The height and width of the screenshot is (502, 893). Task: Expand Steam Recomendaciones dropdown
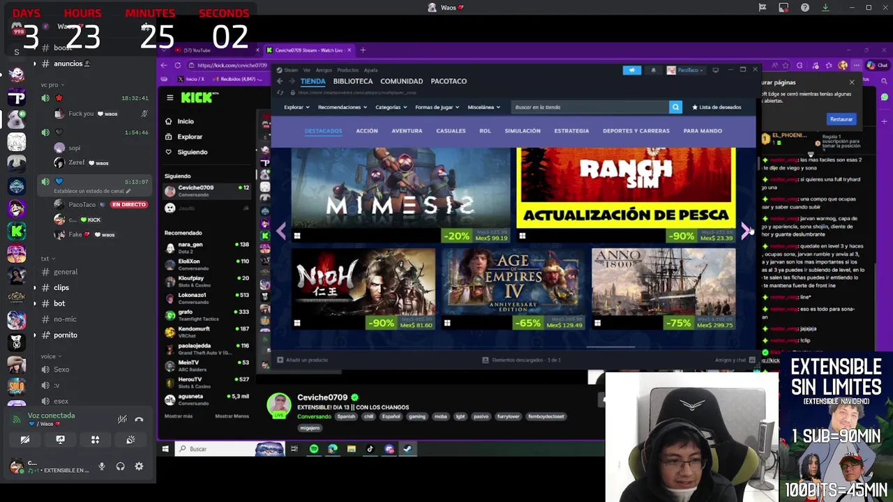pos(343,107)
